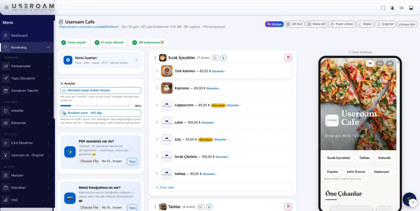The image size is (420, 211).
Task: Open the menu.useroam.com link
Action: (x=89, y=27)
